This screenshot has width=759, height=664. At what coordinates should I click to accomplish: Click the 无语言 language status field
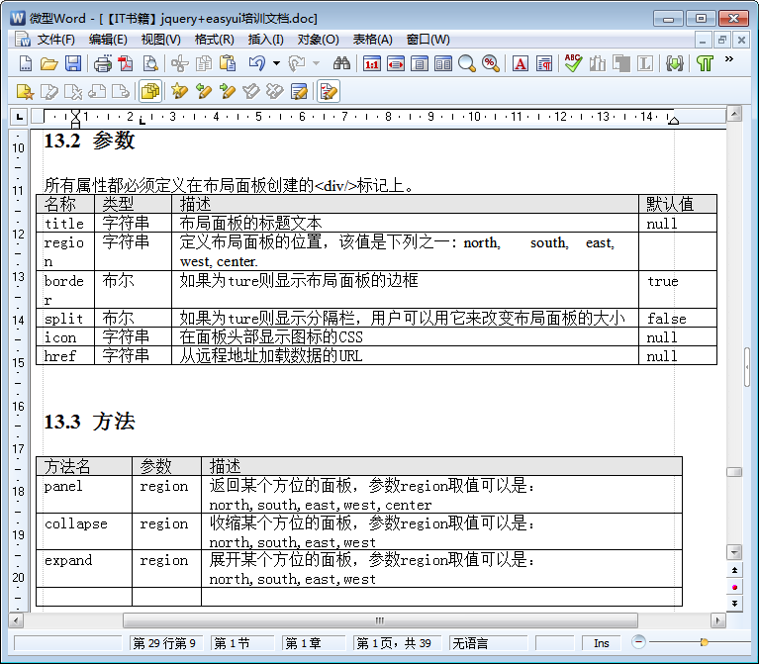[488, 643]
